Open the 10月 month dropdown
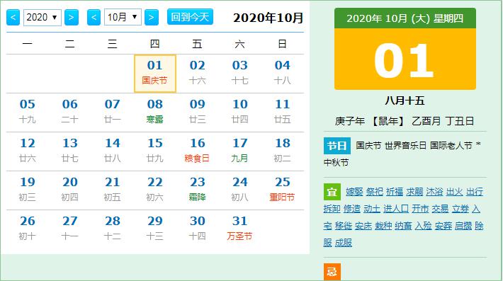The width and height of the screenshot is (503, 281). (x=123, y=17)
